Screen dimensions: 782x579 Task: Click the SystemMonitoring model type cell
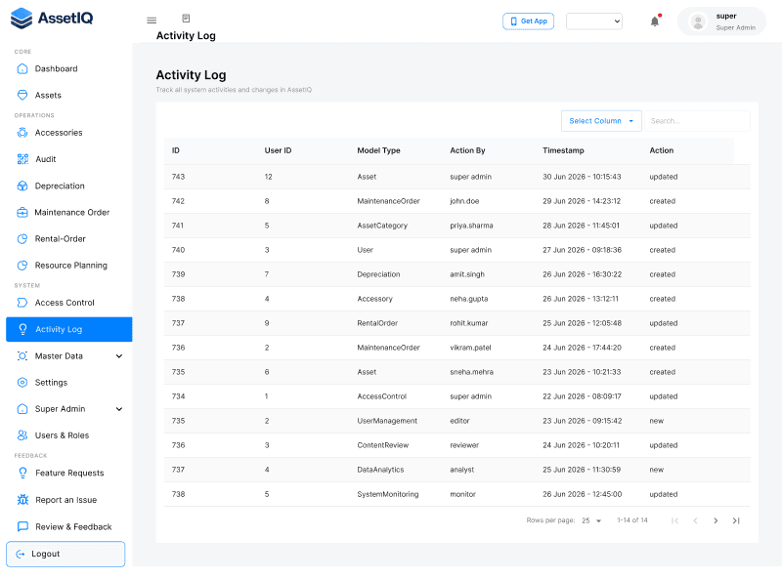(387, 494)
